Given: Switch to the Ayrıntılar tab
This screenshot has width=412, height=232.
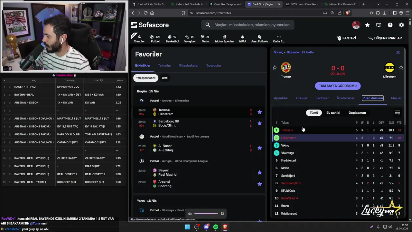Looking at the screenshot, I should tap(281, 98).
